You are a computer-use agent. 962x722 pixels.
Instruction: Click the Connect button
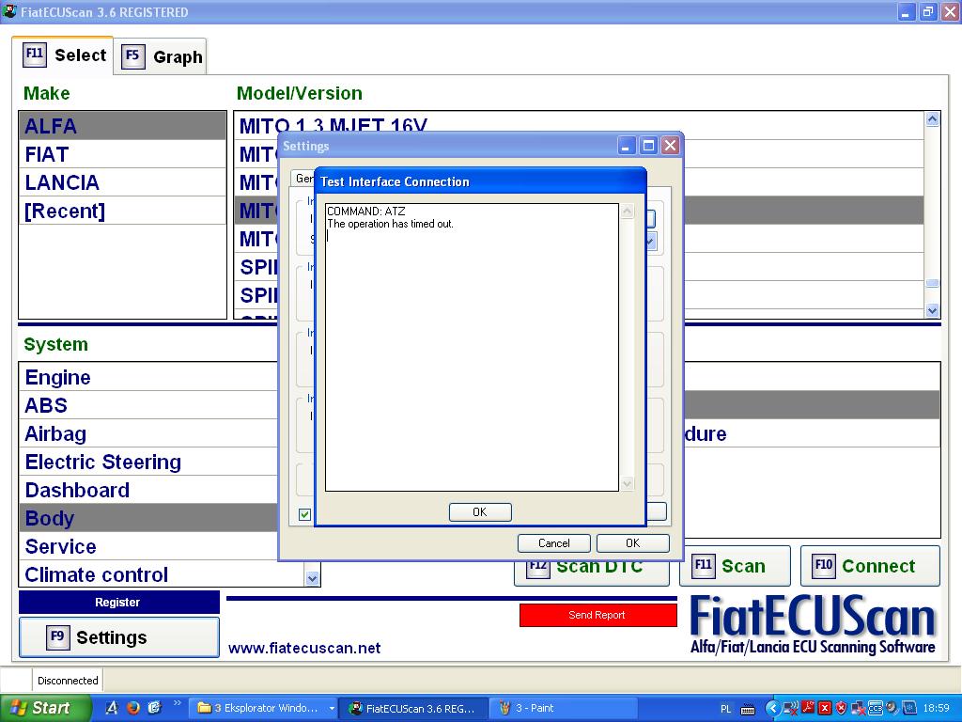[870, 565]
